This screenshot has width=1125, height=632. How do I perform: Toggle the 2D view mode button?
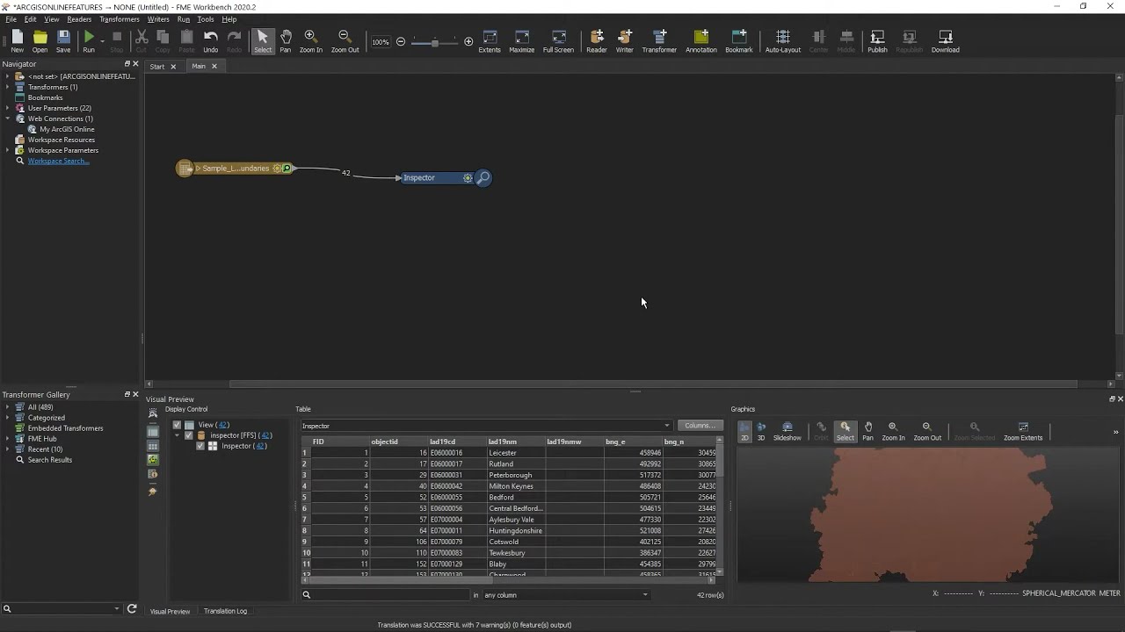click(x=744, y=430)
